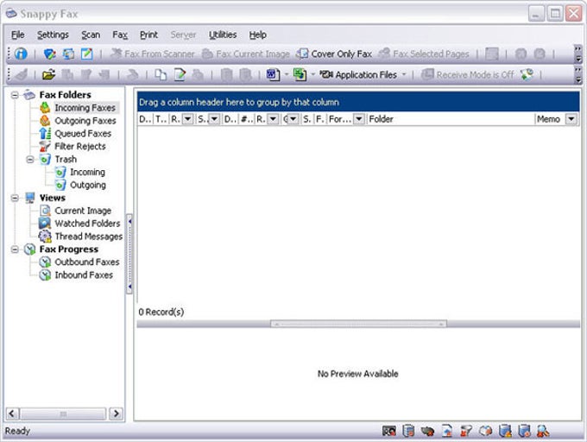
Task: Click the No Preview Available text
Action: click(358, 374)
